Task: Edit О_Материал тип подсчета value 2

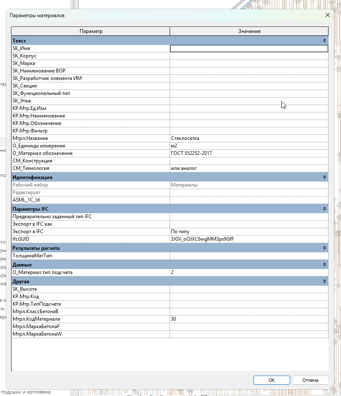Action: tap(249, 272)
